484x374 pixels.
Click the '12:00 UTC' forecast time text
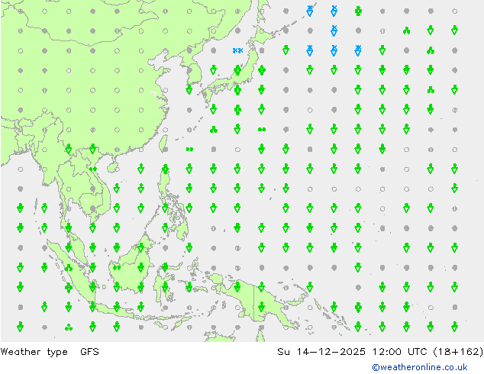pyautogui.click(x=399, y=351)
